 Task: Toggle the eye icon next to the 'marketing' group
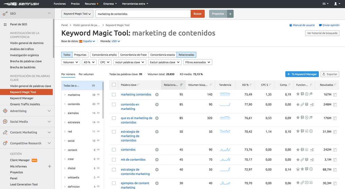(98, 95)
